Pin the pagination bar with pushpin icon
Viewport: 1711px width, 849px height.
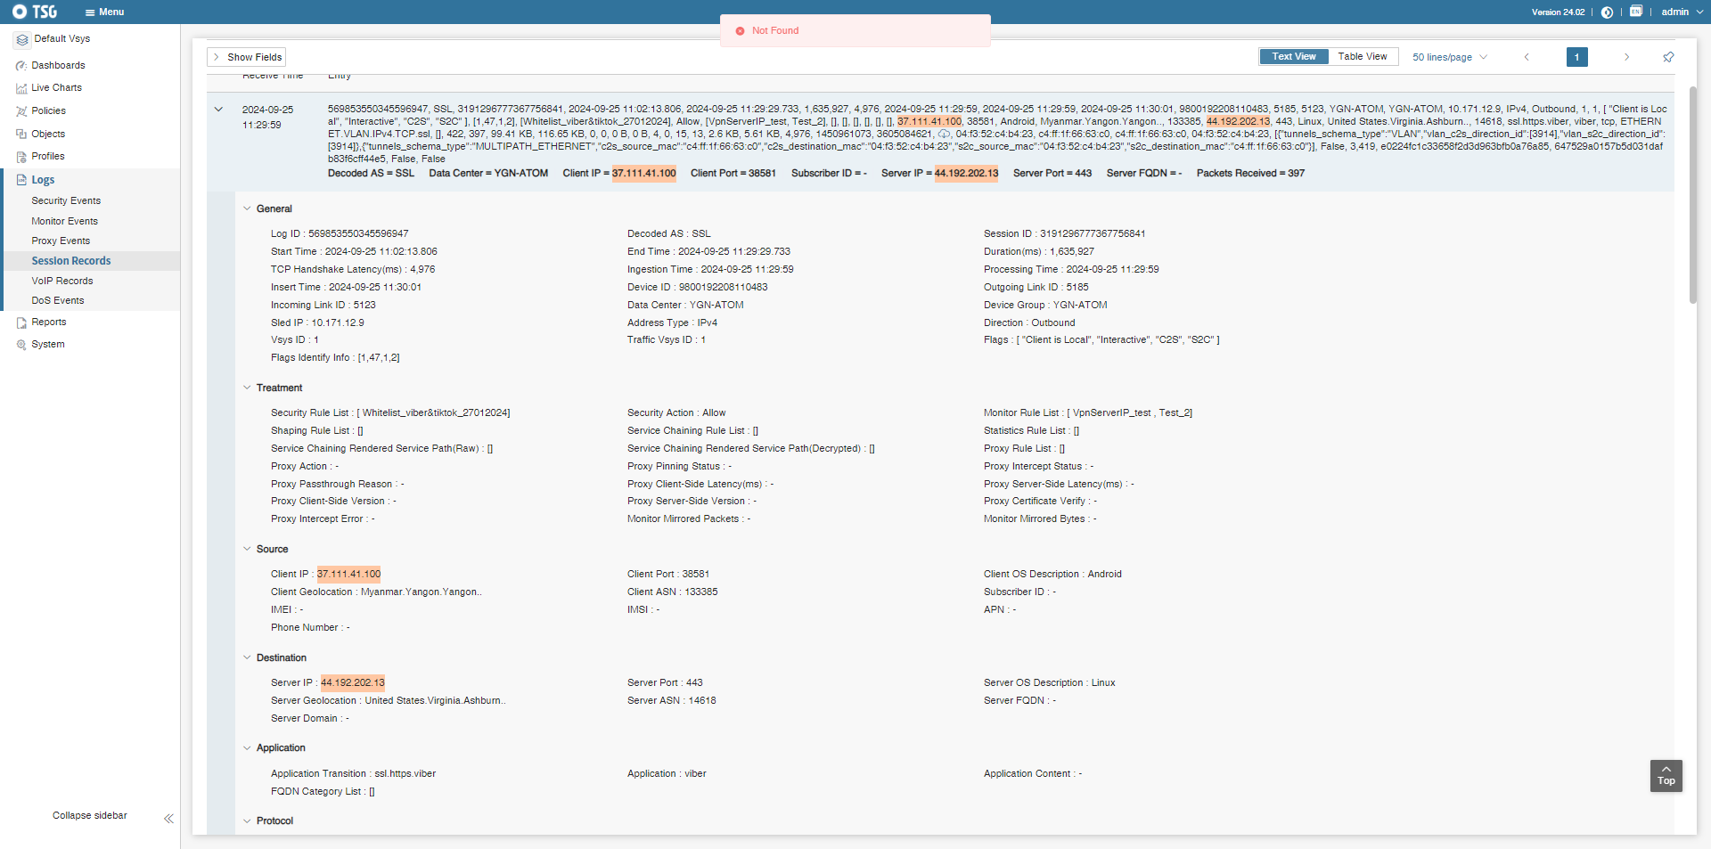[x=1668, y=57]
